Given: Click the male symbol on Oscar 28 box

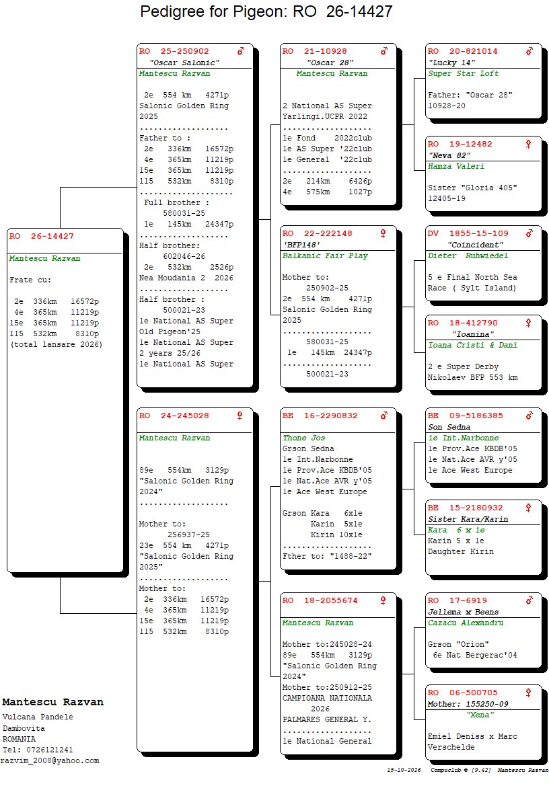Looking at the screenshot, I should [x=384, y=51].
